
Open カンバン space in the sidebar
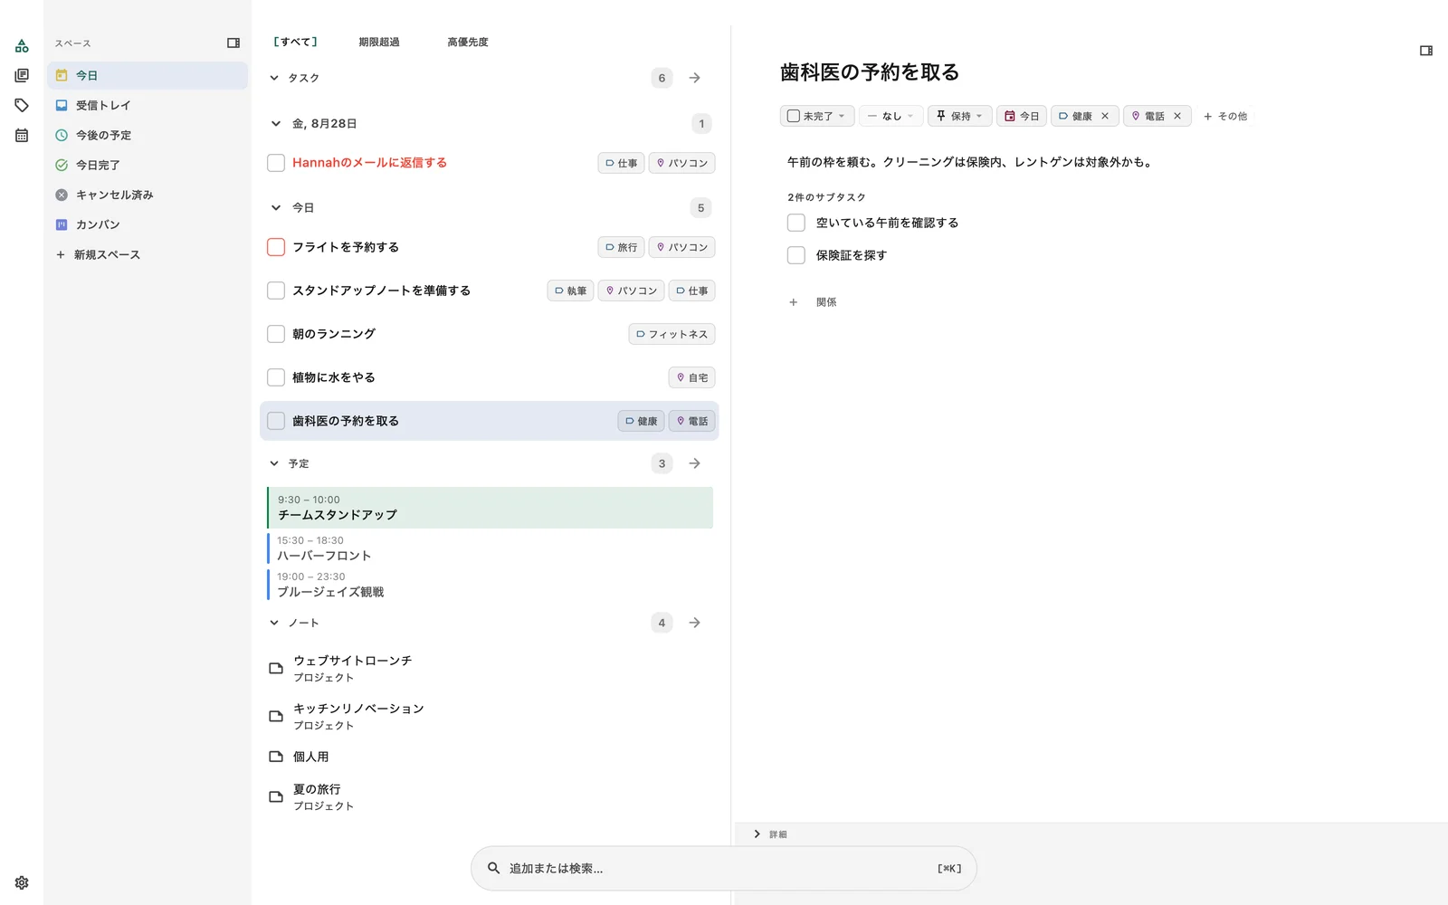coord(148,224)
